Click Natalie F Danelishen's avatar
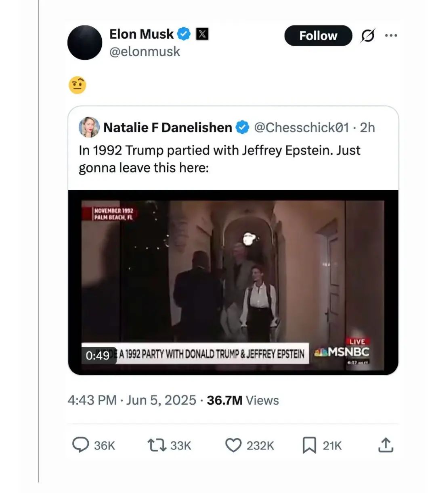The image size is (436, 493). 89,127
